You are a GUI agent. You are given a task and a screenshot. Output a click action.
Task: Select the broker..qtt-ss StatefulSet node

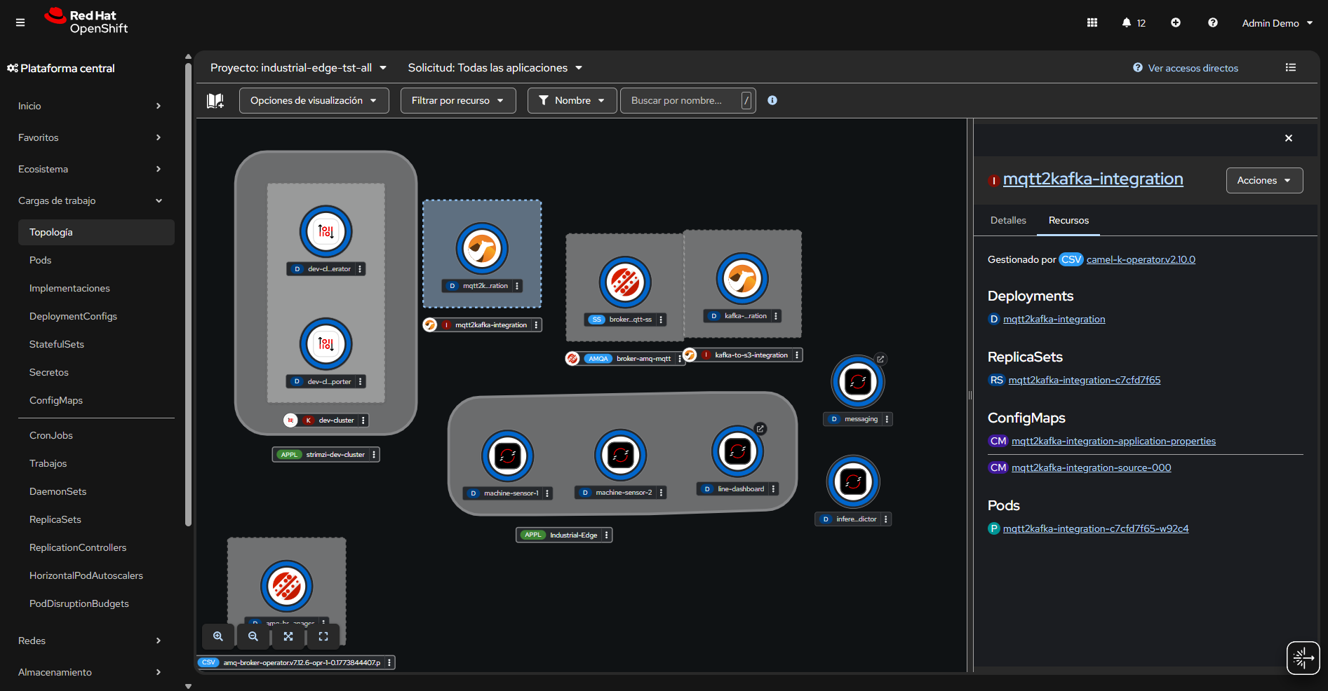[625, 282]
